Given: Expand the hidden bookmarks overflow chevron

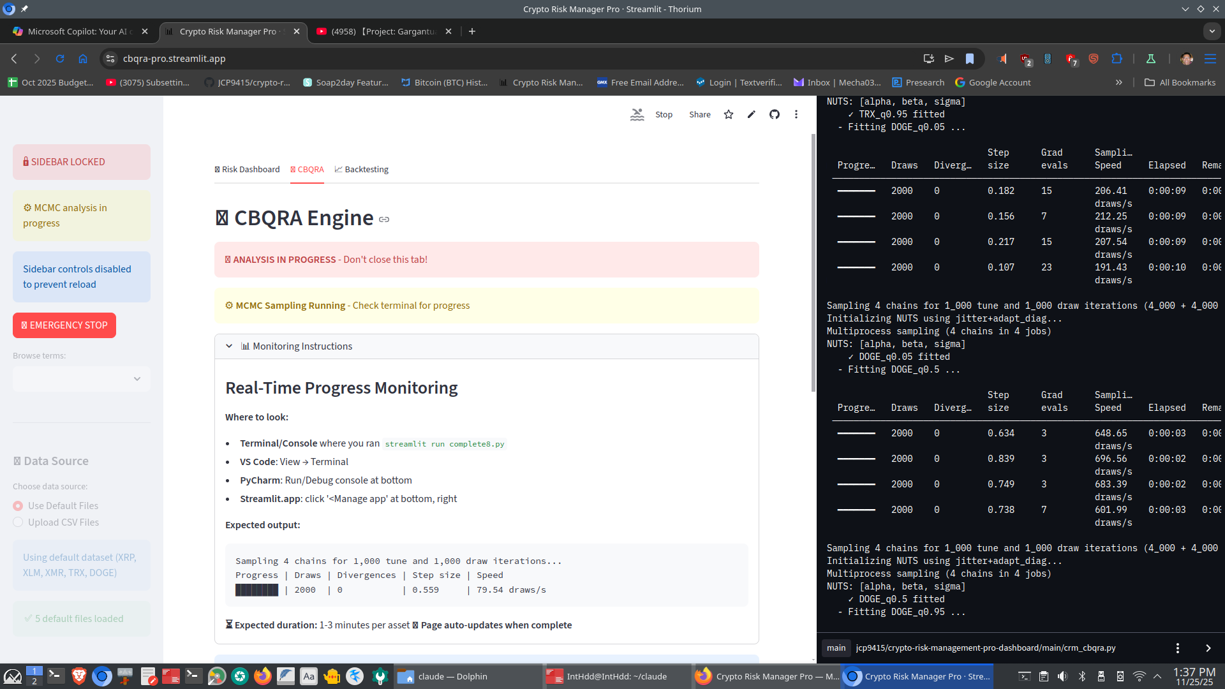Looking at the screenshot, I should 1118,82.
